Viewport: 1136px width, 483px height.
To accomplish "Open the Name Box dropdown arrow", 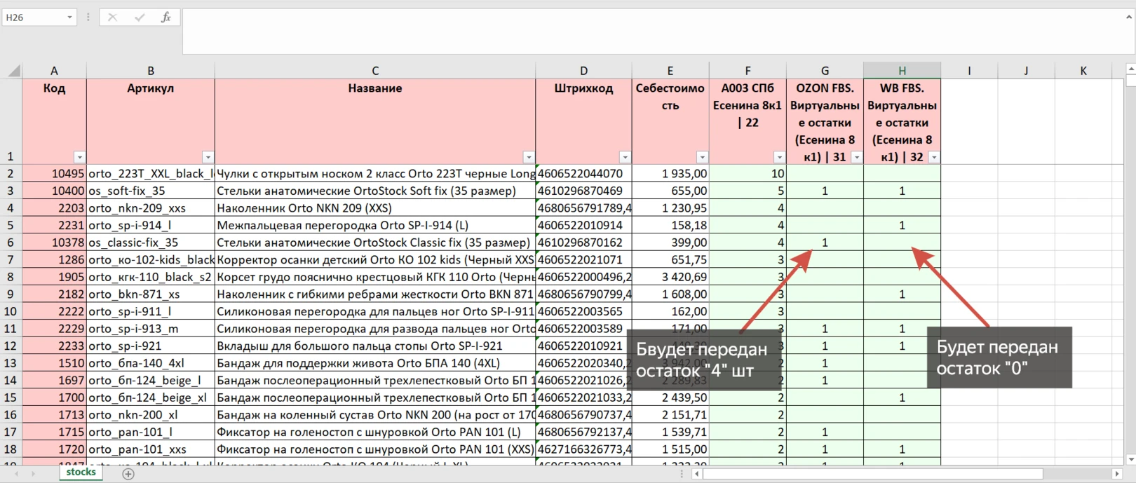I will pos(69,18).
